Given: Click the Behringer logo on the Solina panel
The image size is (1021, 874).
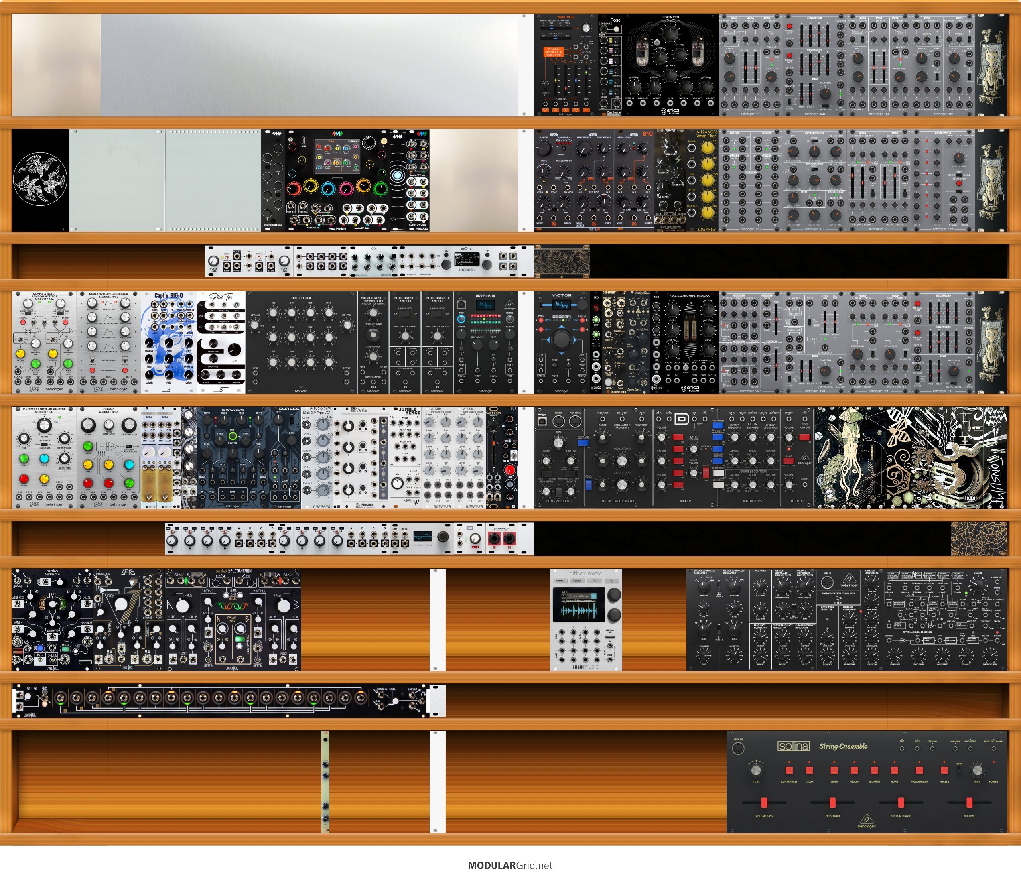Looking at the screenshot, I should [866, 822].
